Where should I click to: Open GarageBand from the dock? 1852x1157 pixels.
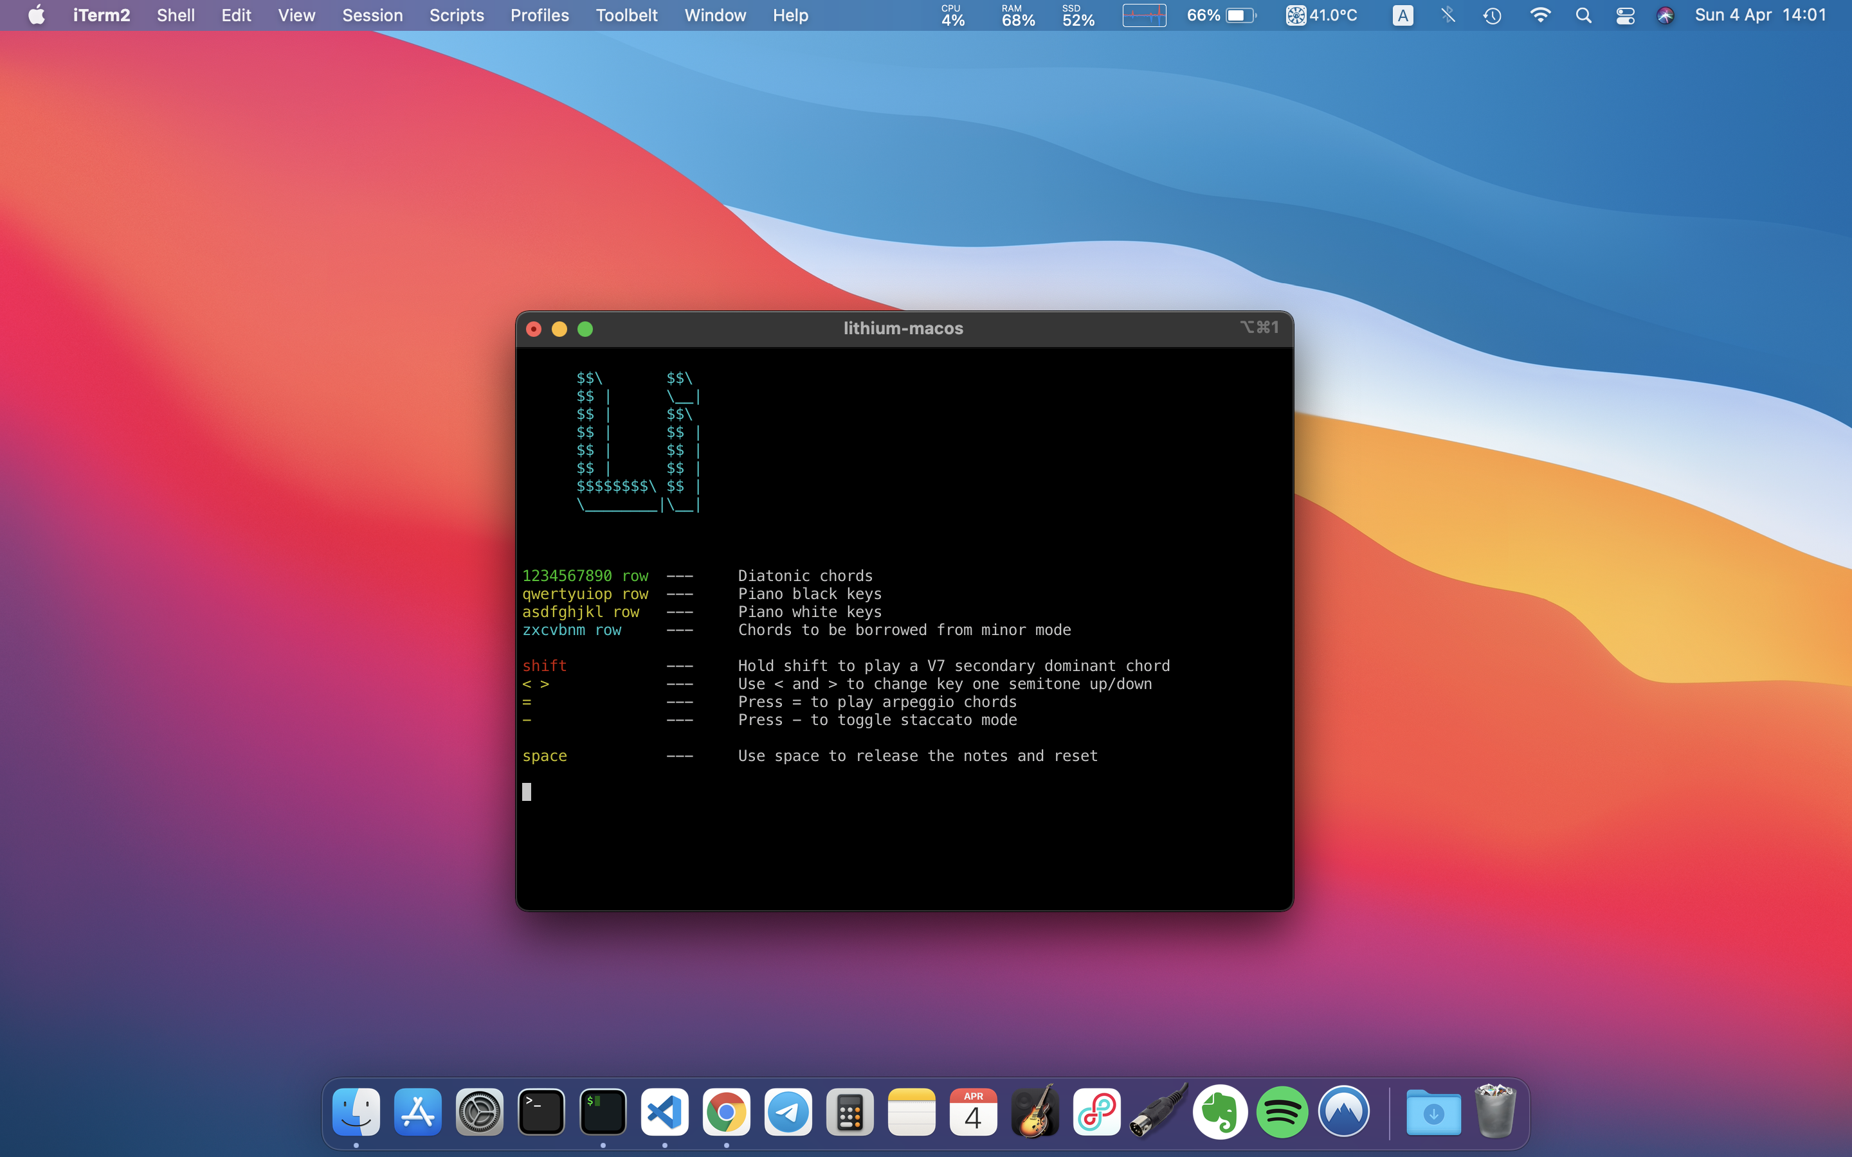click(x=1035, y=1112)
